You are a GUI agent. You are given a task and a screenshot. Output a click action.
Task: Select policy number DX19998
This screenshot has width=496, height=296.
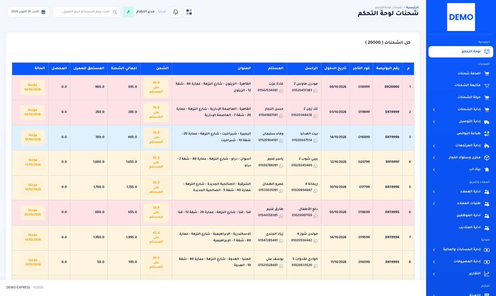(x=392, y=137)
